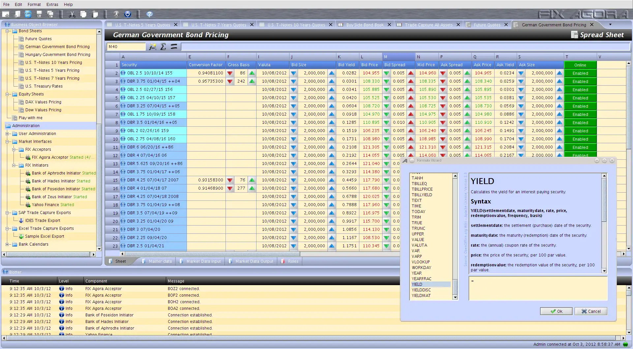Click the blue power button toolbar icon

click(x=128, y=14)
